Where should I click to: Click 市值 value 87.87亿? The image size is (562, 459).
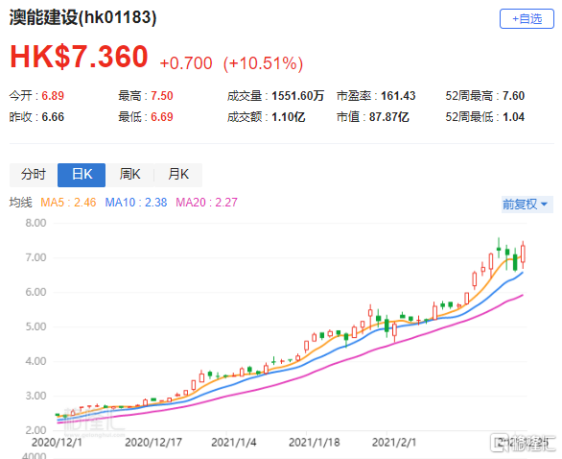(x=388, y=117)
